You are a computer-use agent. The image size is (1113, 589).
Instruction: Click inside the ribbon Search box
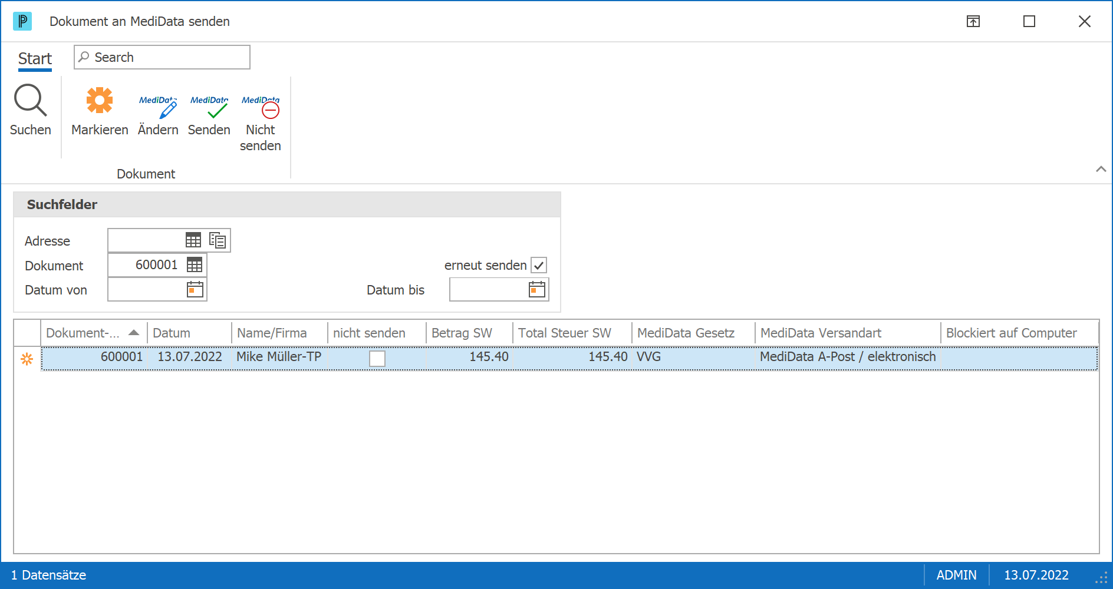pos(162,57)
